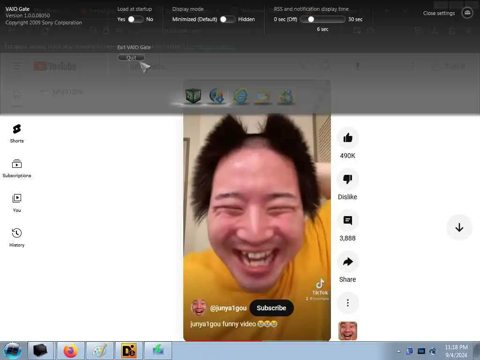
Task: Click the '6 sec' slider value text
Action: pos(322,29)
